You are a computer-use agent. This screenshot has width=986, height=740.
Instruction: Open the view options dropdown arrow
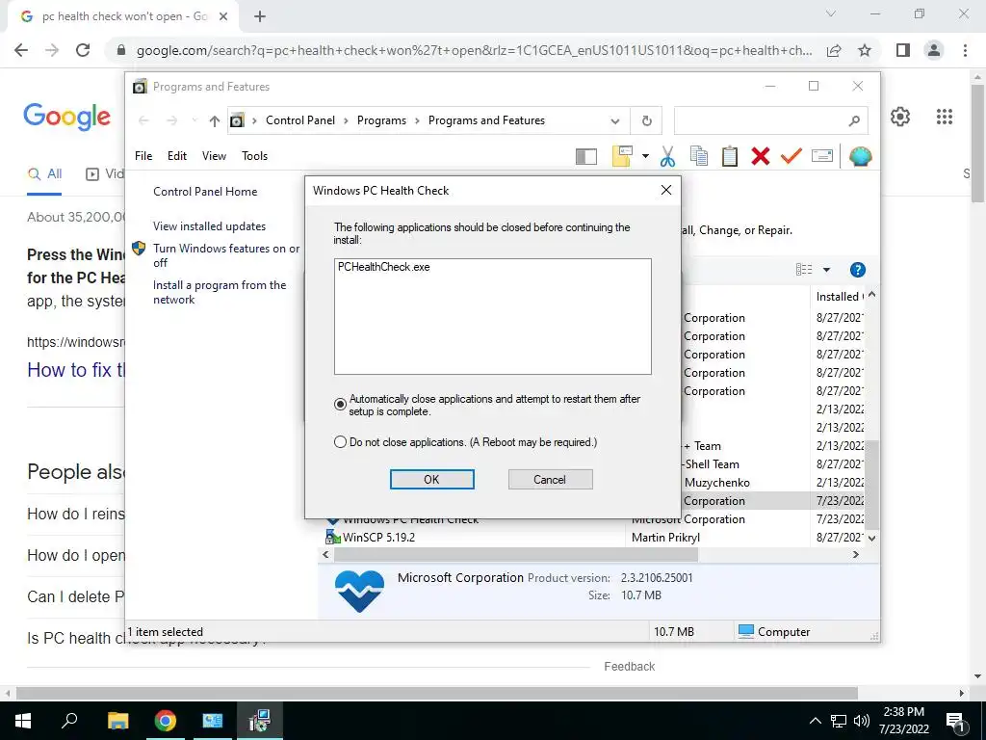point(826,270)
